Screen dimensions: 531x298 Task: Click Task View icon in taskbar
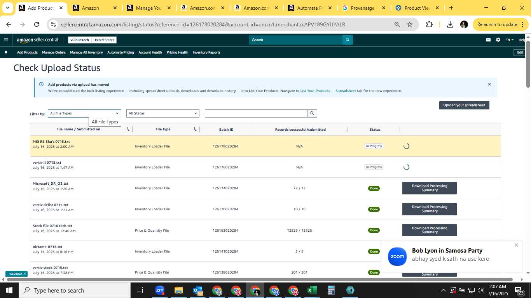(x=140, y=290)
